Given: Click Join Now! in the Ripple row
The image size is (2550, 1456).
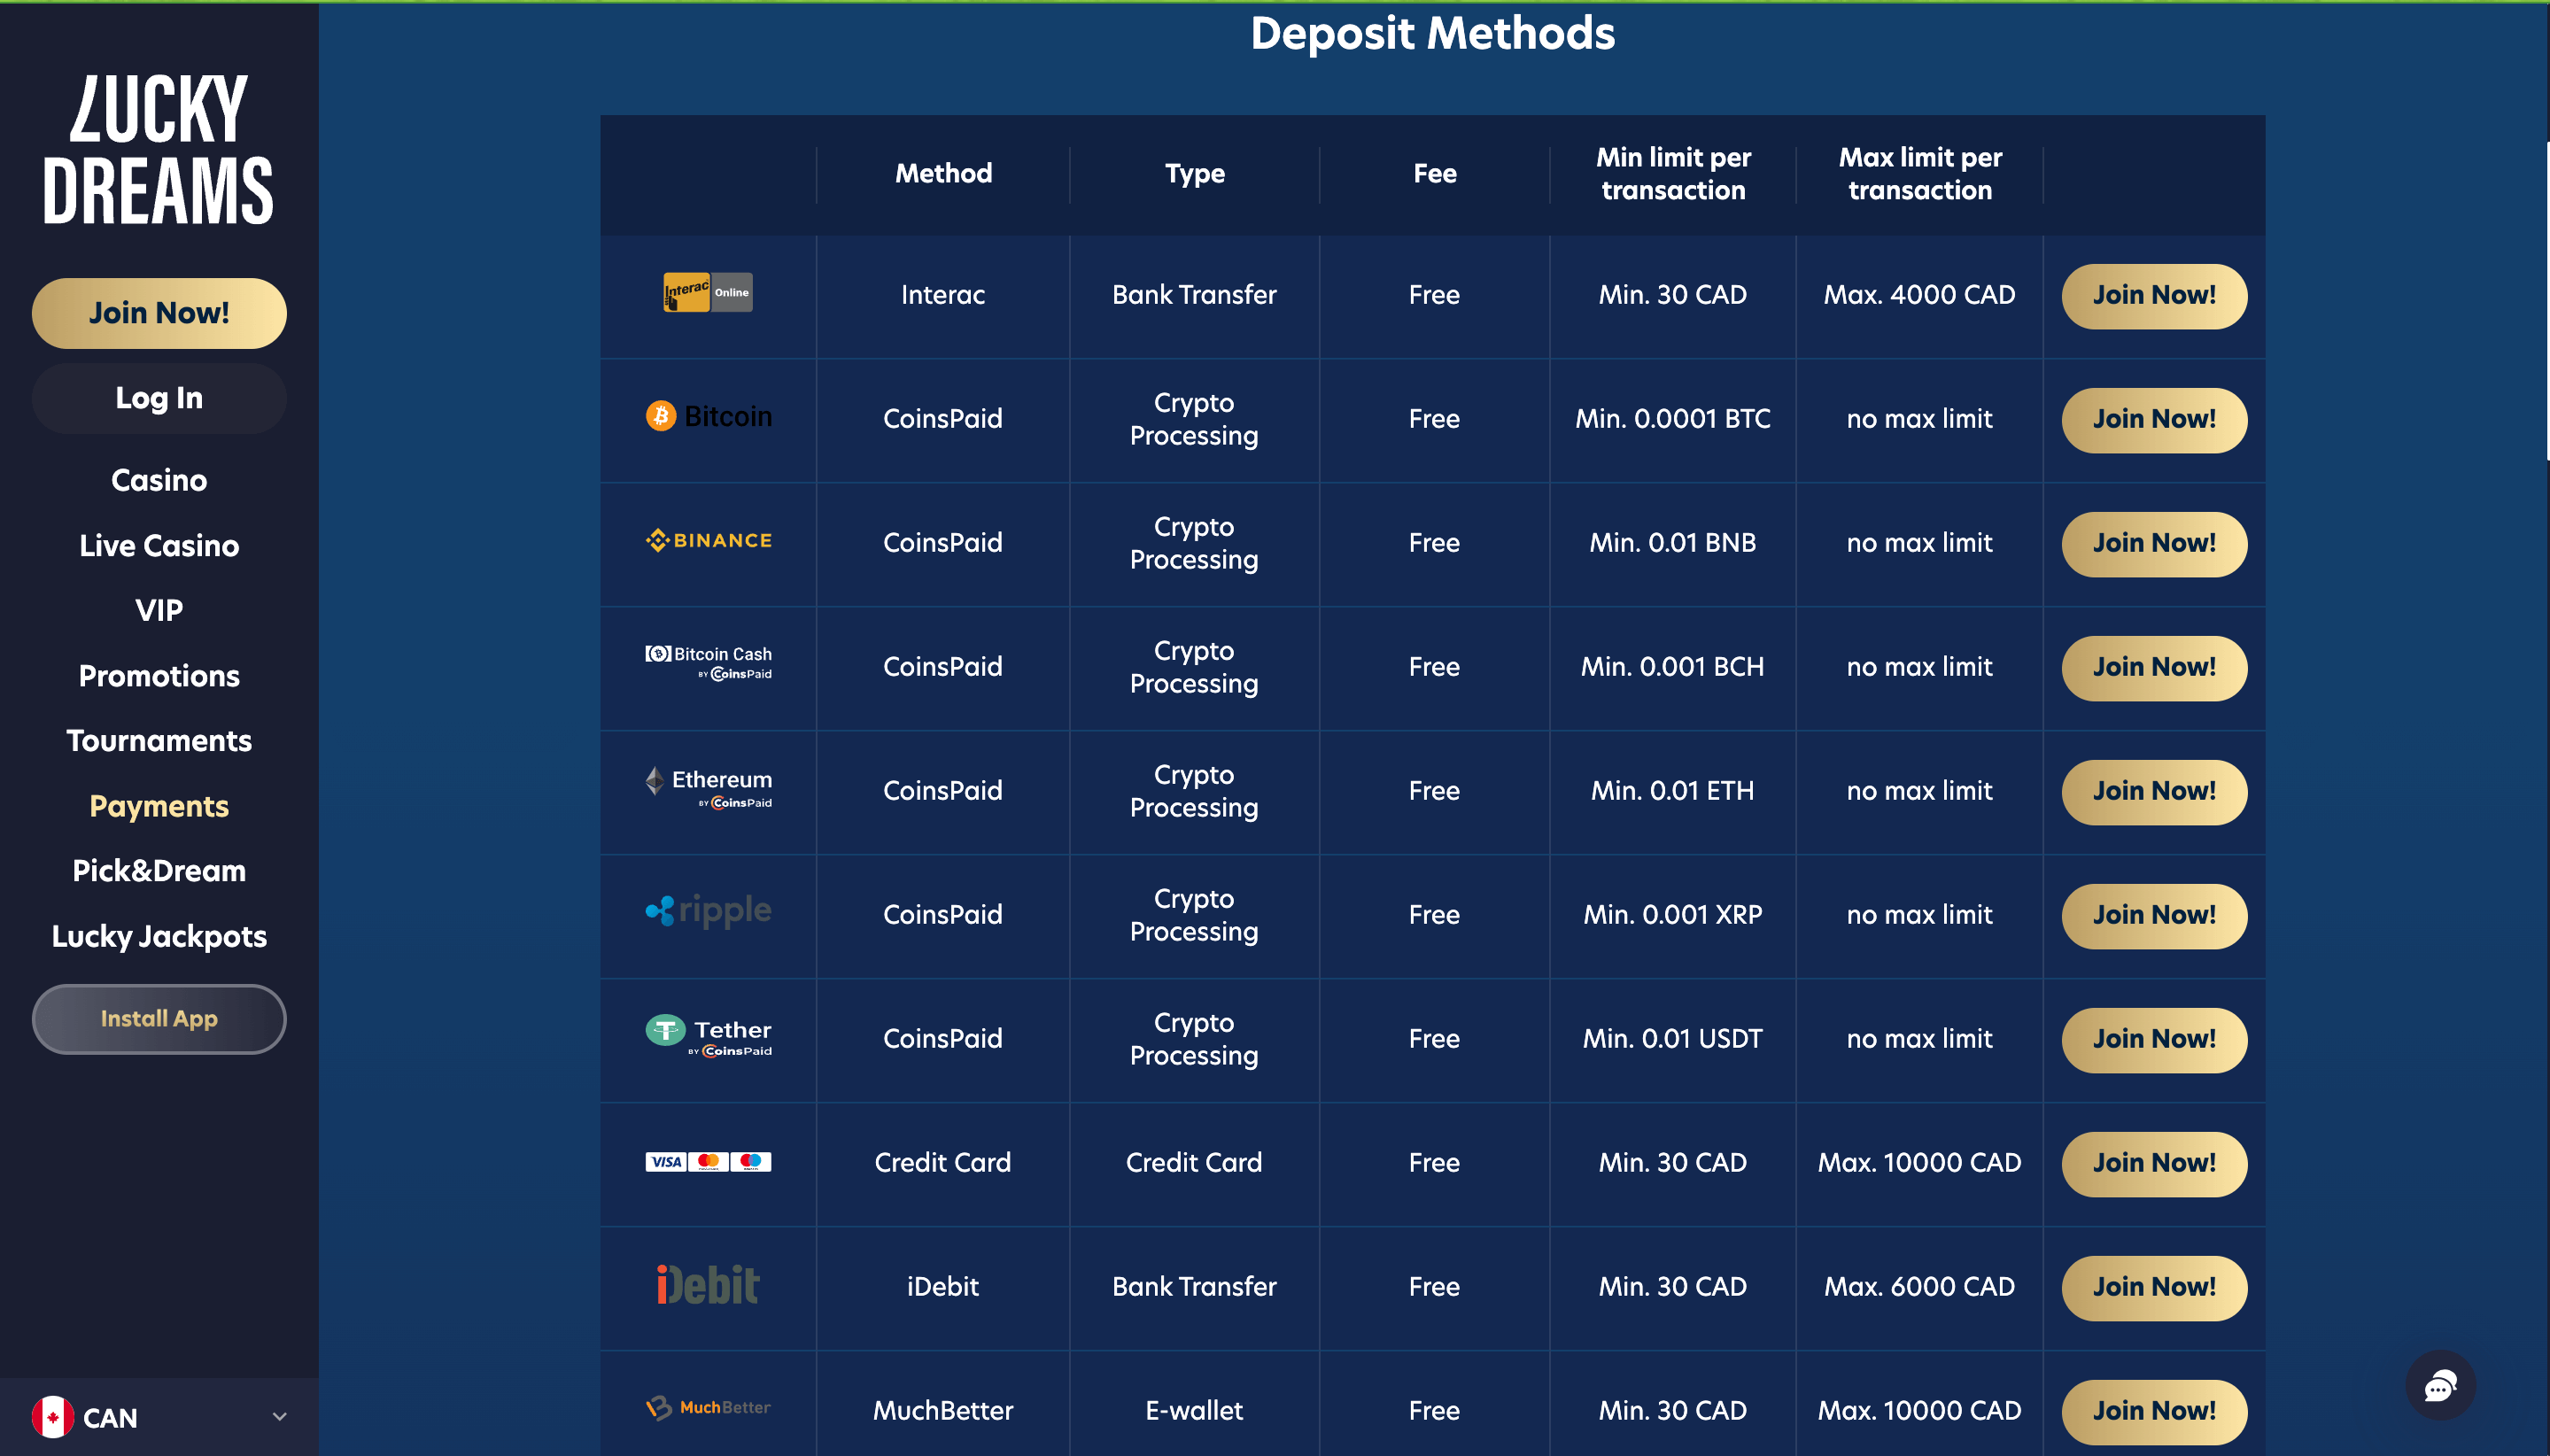Looking at the screenshot, I should (2154, 916).
